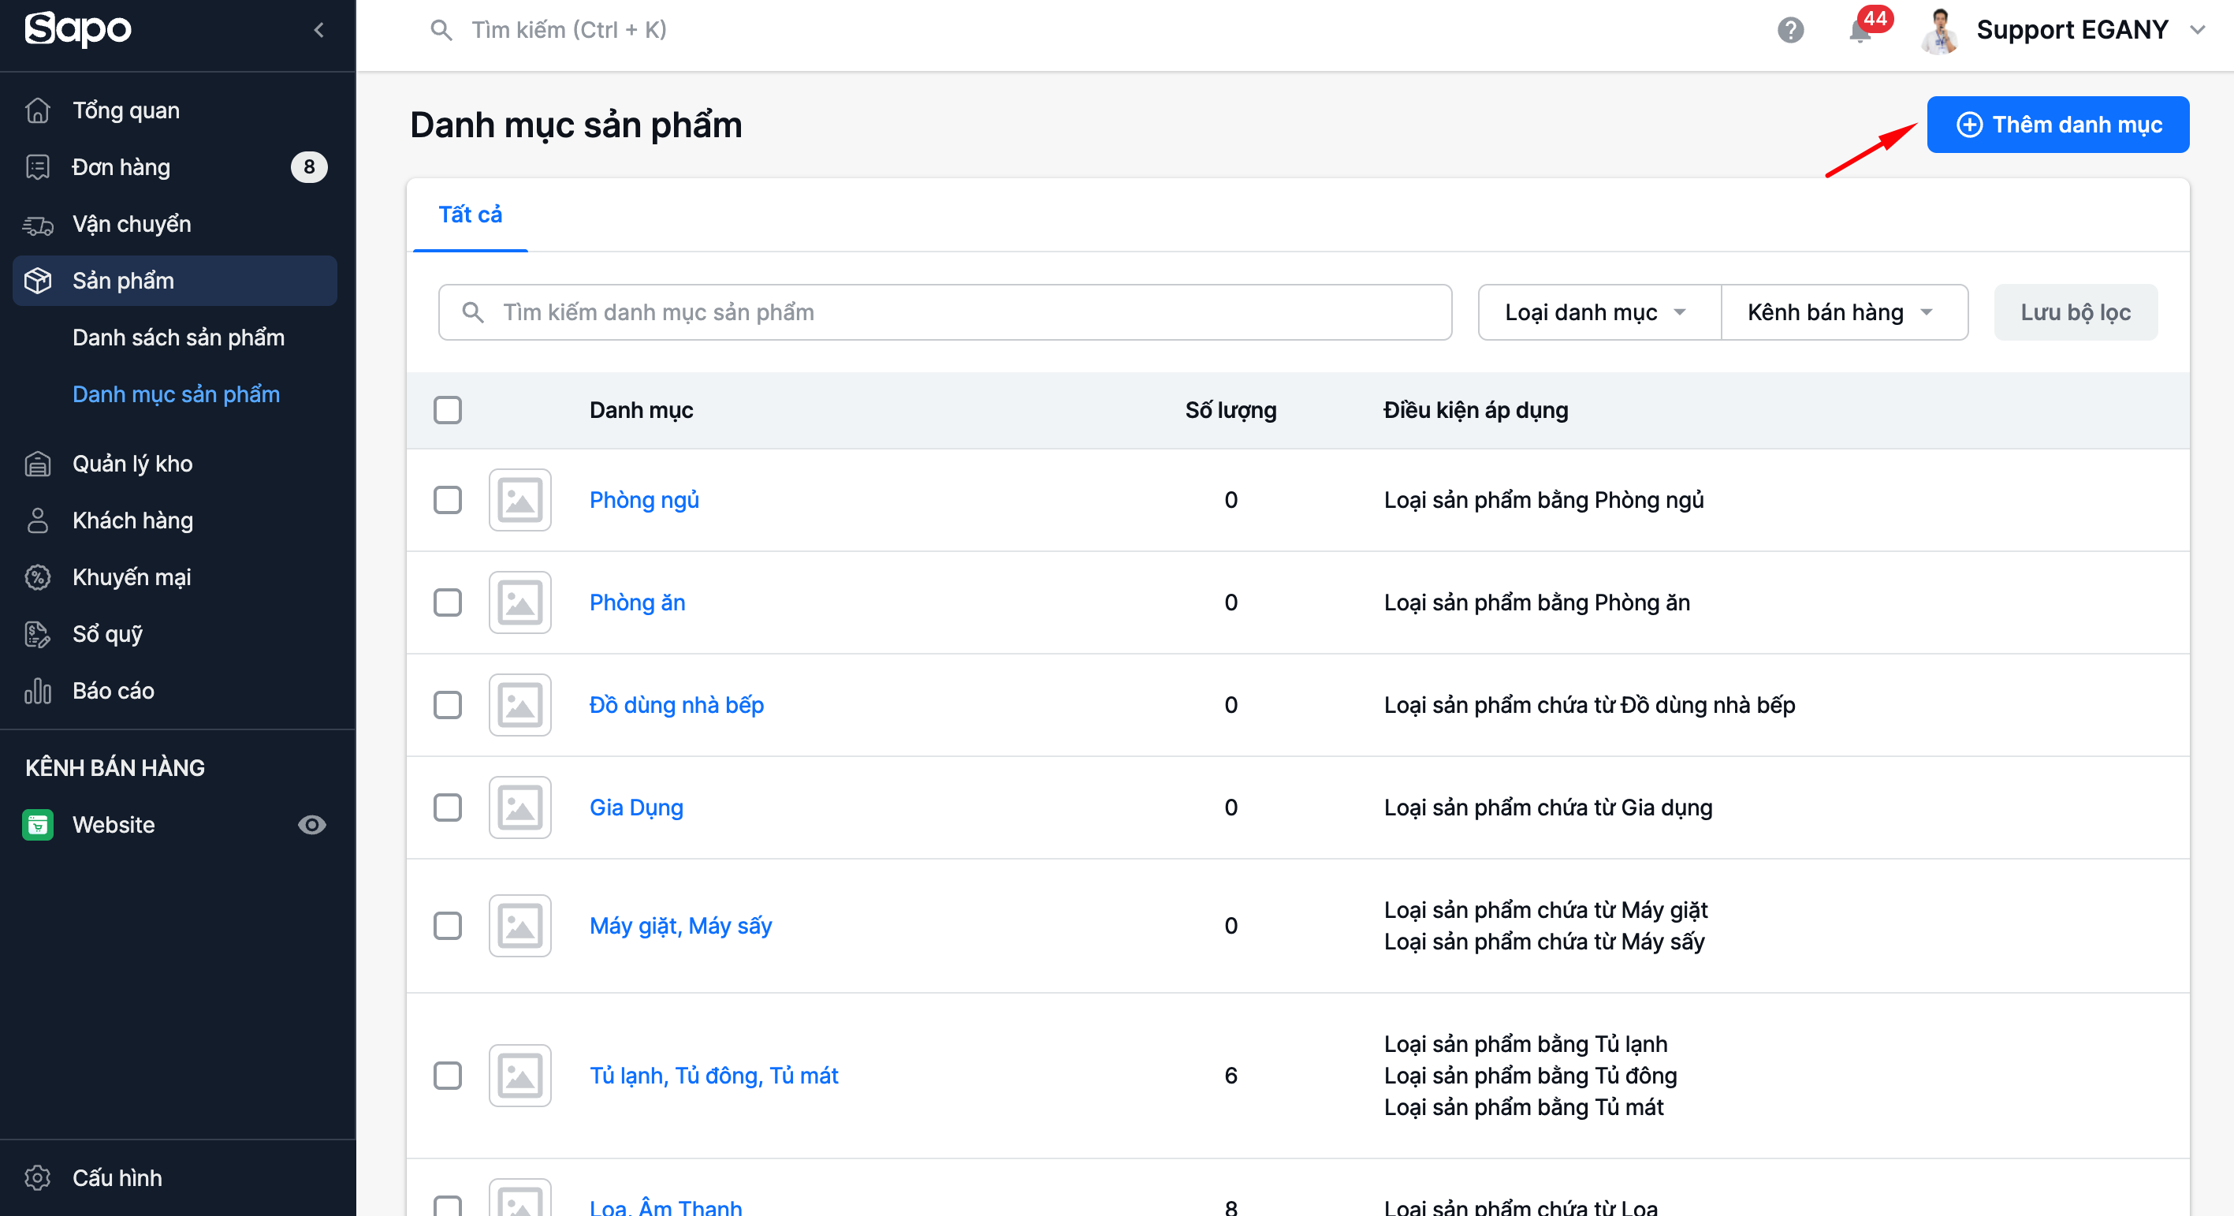Open the notifications bell icon
2234x1216 pixels.
[1860, 32]
